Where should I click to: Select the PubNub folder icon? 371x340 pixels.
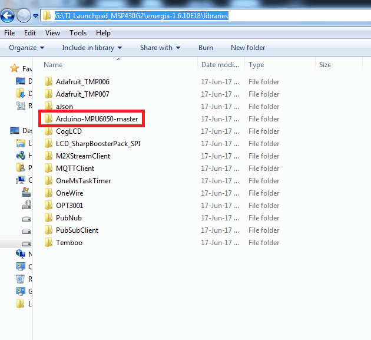(x=48, y=217)
